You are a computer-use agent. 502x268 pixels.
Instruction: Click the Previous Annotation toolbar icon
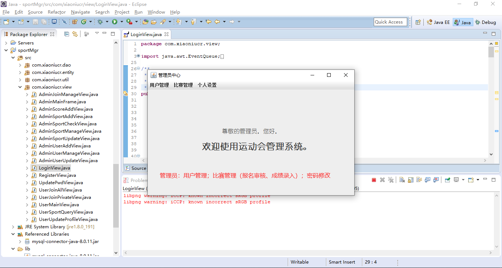tap(194, 22)
